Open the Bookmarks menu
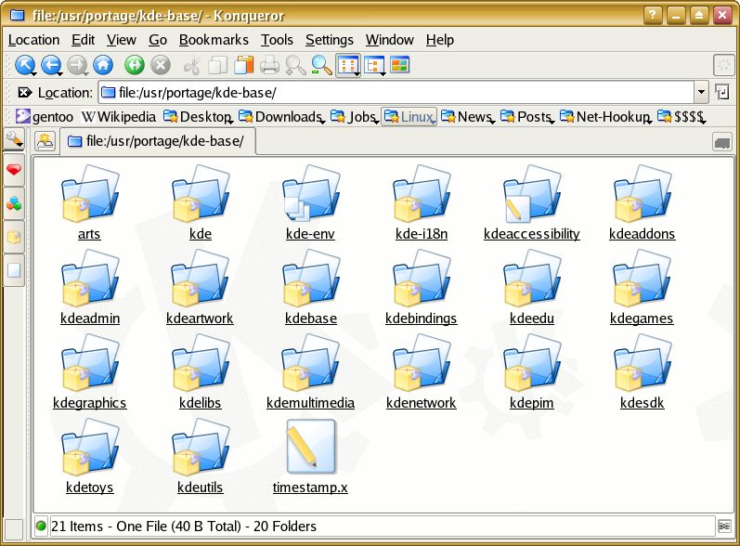The image size is (740, 546). coord(214,40)
